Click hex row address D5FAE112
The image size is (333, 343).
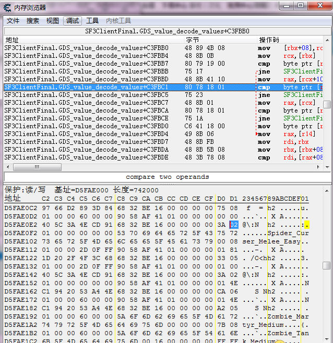pyautogui.click(x=21, y=250)
